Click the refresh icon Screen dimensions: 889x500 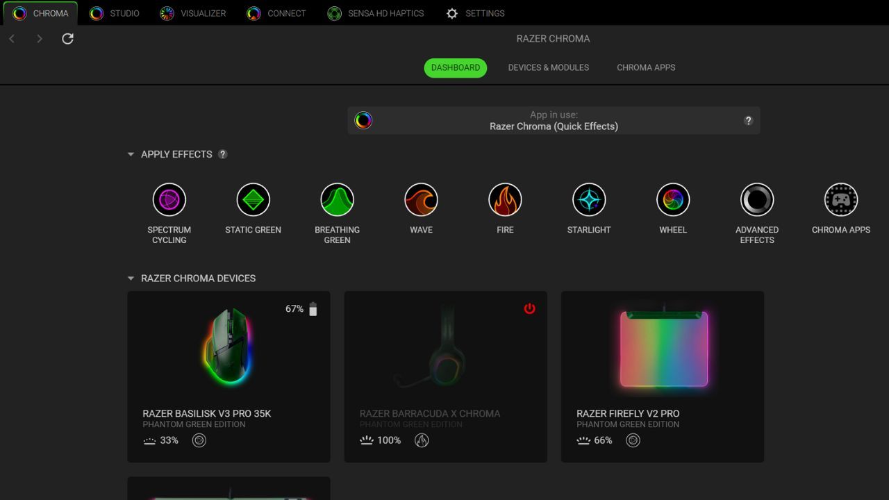pos(67,39)
